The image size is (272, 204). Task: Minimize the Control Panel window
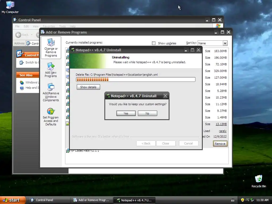click(207, 20)
